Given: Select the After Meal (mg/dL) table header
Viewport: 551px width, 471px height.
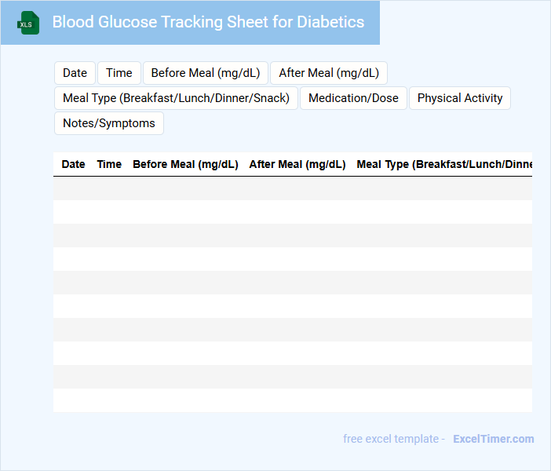Looking at the screenshot, I should click(297, 164).
